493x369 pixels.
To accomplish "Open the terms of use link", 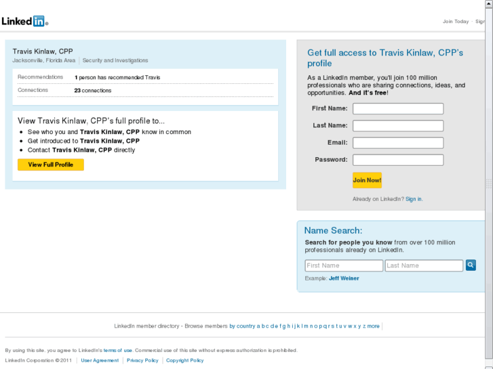I will [117, 350].
